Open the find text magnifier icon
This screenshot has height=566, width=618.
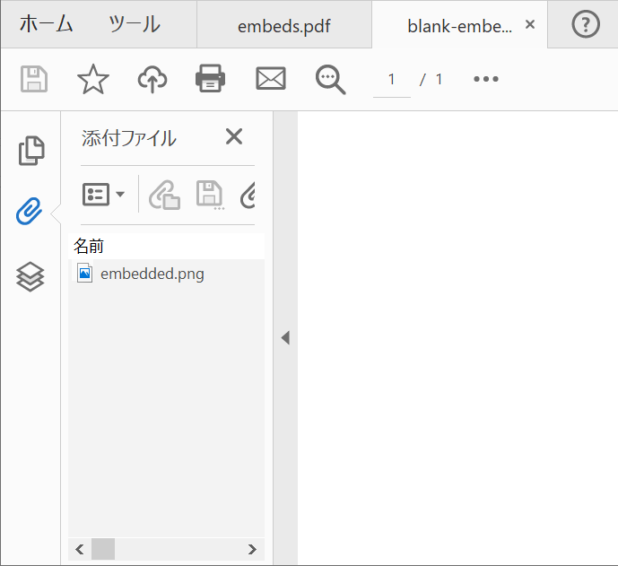330,79
